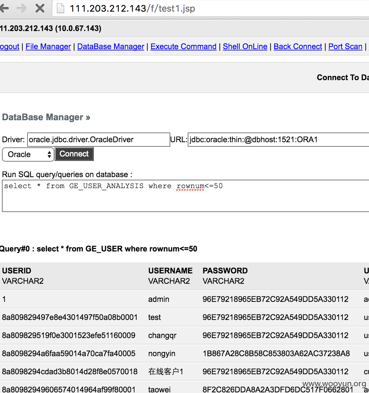
Task: Click the Logout link
Action: point(9,47)
